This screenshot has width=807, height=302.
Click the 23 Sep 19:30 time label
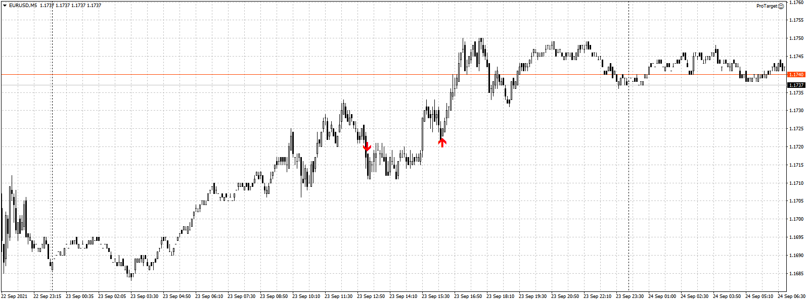(x=532, y=296)
